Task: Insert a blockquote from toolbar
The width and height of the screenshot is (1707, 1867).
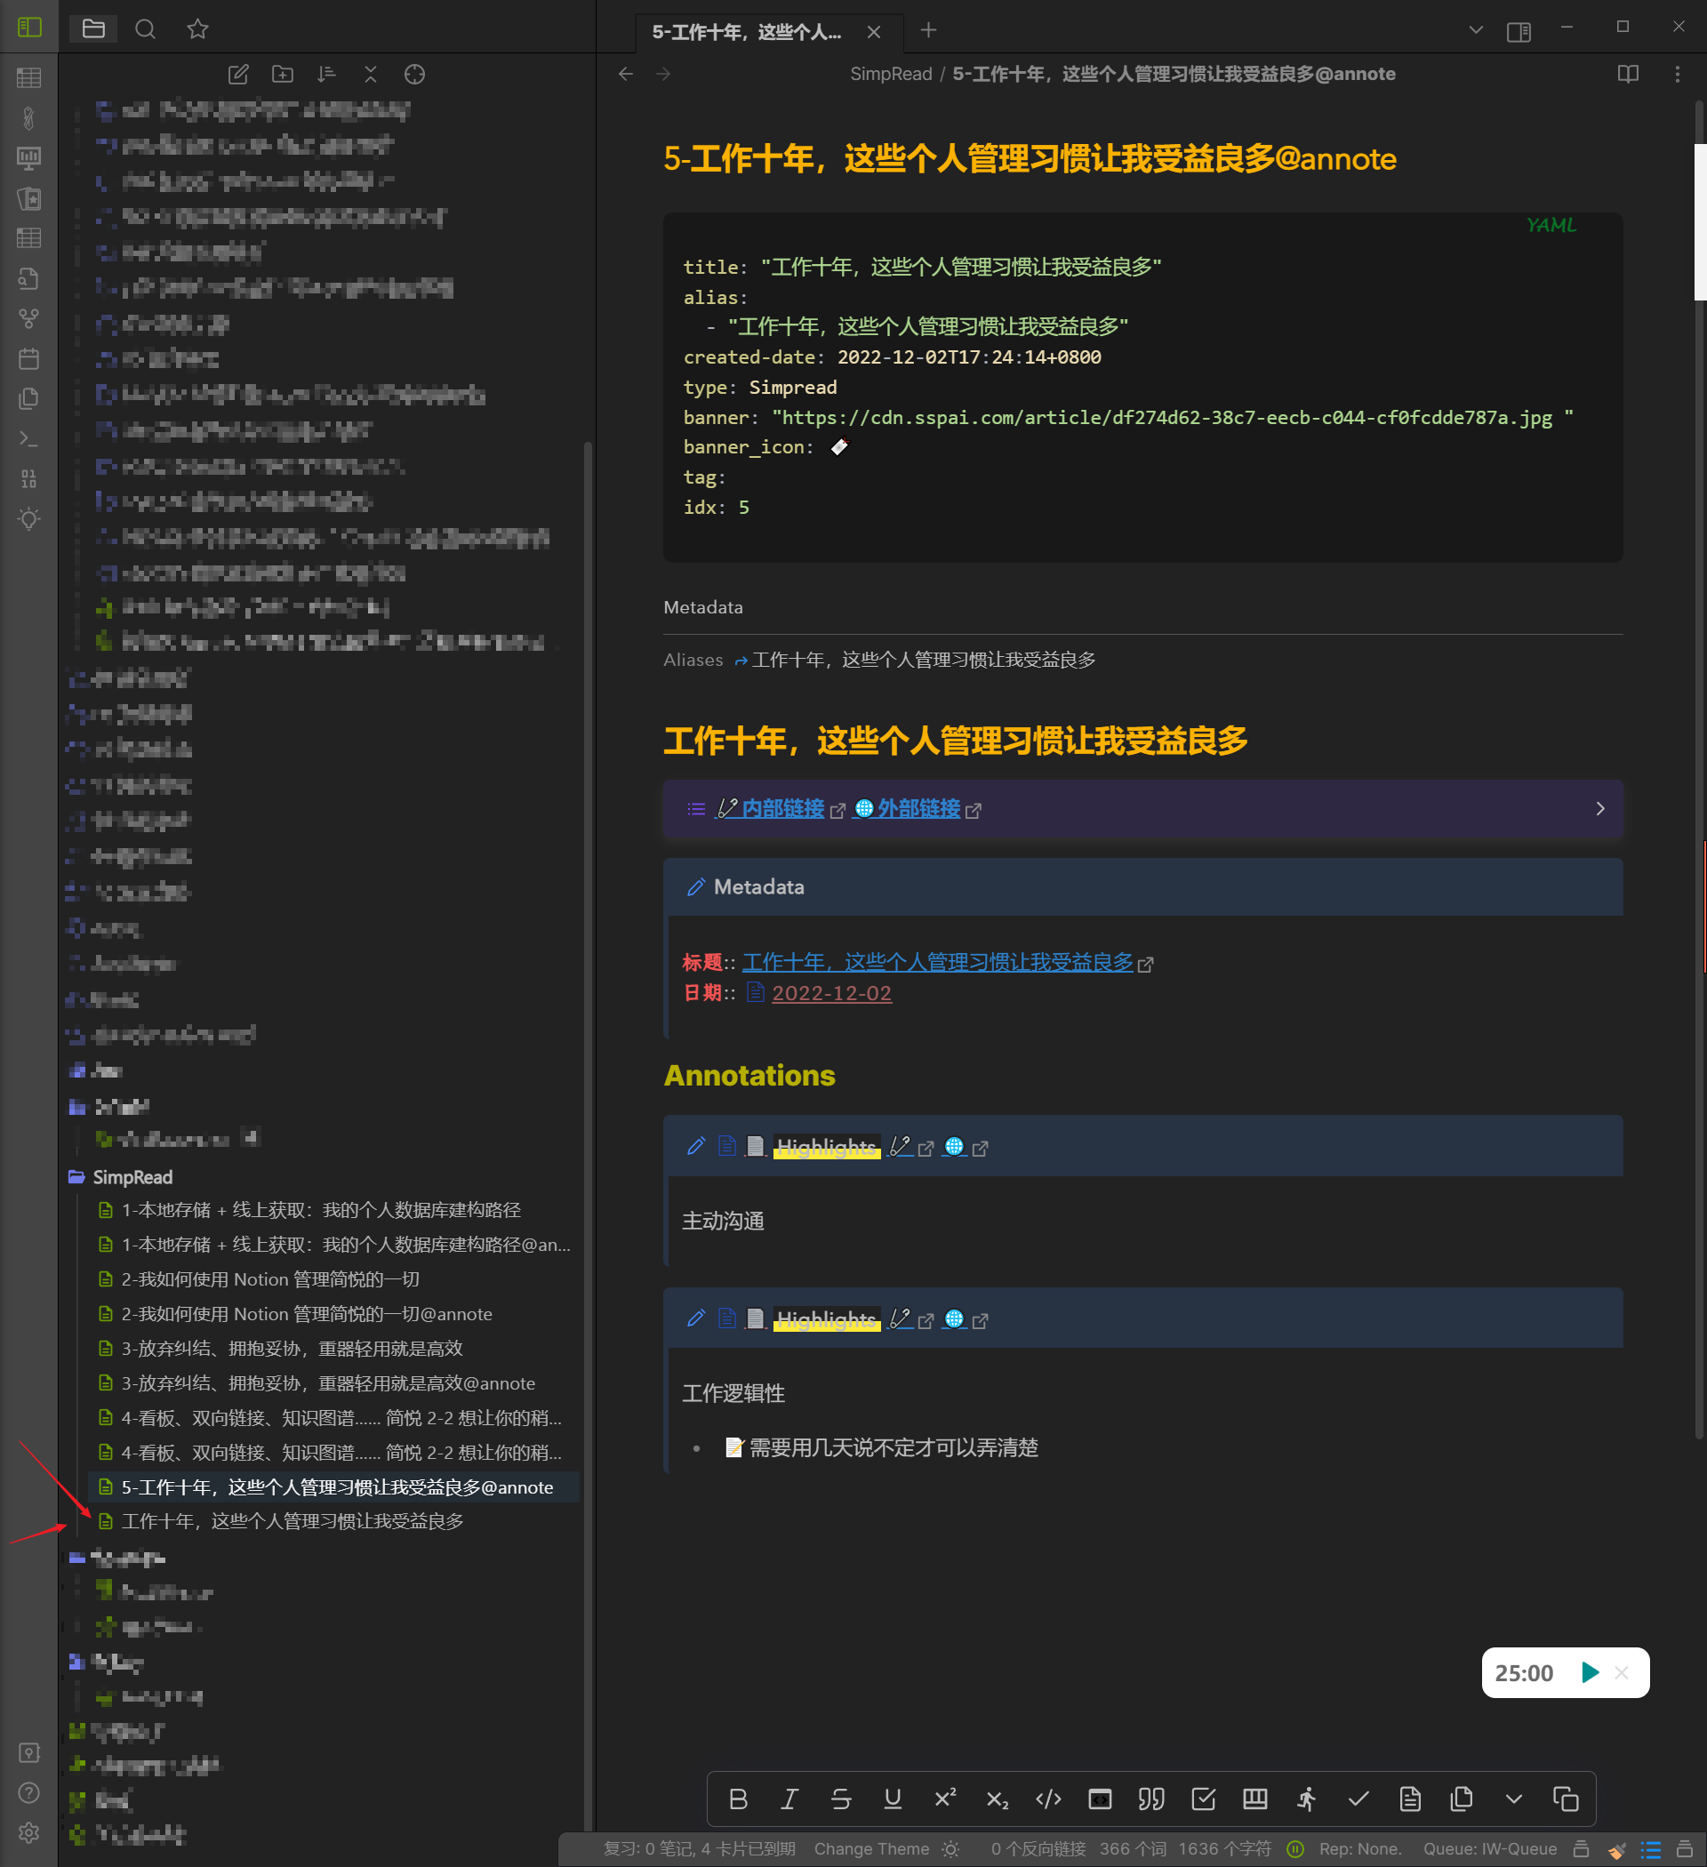Action: (1151, 1799)
